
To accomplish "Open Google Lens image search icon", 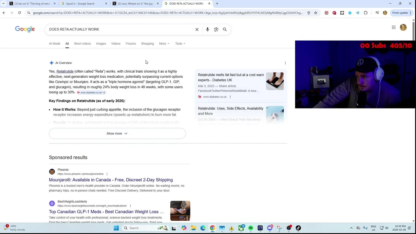I will (x=216, y=29).
